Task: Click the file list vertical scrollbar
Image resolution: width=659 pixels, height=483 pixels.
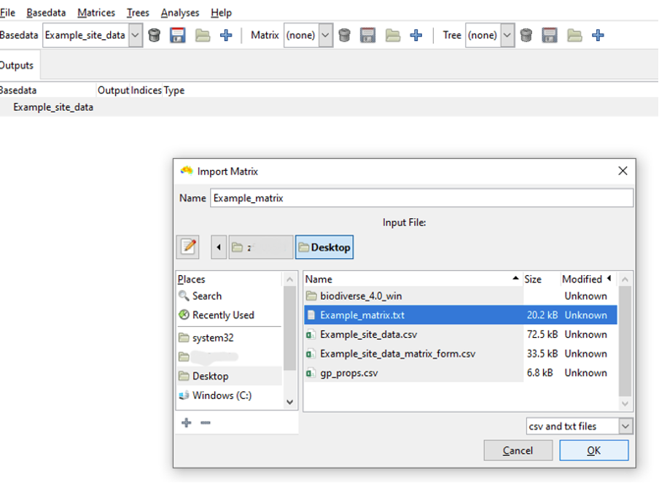Action: coord(625,343)
